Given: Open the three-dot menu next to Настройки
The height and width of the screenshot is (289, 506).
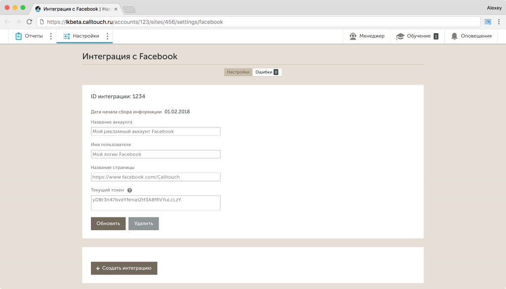Looking at the screenshot, I should coord(107,36).
